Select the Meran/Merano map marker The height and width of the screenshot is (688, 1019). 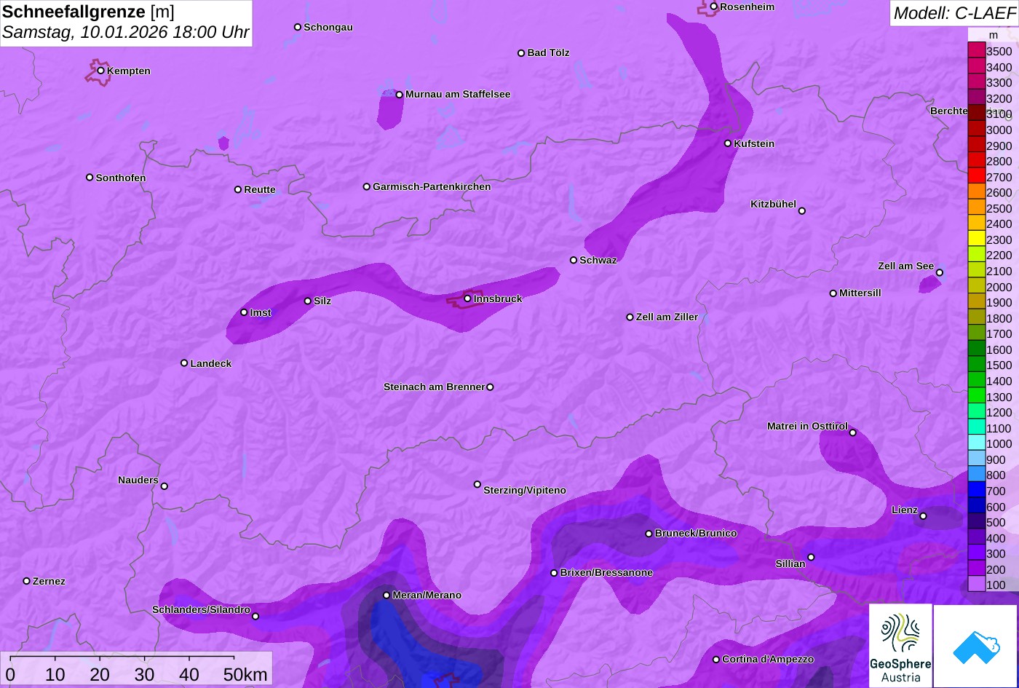pyautogui.click(x=386, y=595)
